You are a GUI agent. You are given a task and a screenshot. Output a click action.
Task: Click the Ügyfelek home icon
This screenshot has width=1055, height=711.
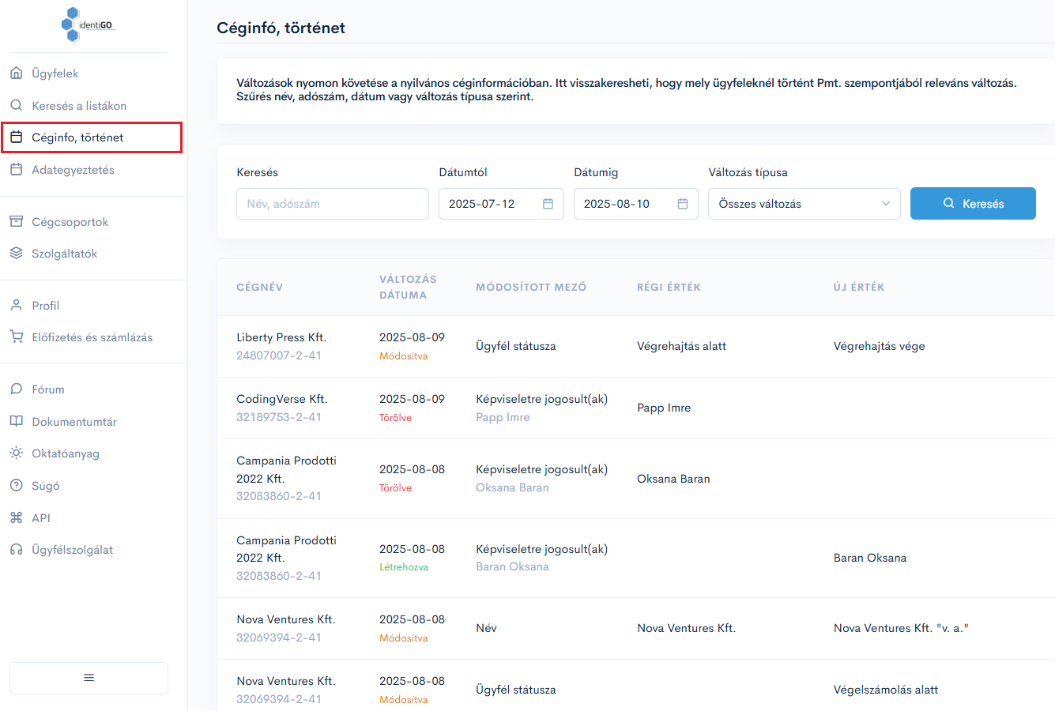16,73
